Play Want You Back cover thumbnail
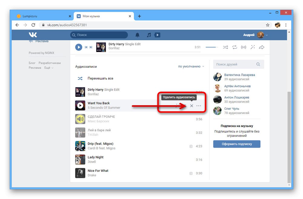Viewport: 303px width, 199px height. pyautogui.click(x=80, y=106)
